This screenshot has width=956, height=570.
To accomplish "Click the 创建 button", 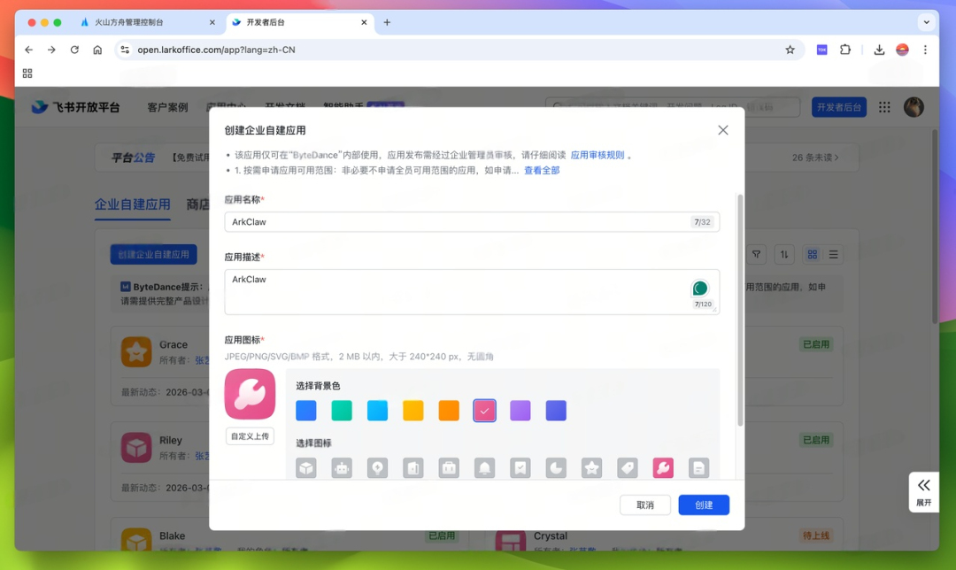I will [704, 505].
